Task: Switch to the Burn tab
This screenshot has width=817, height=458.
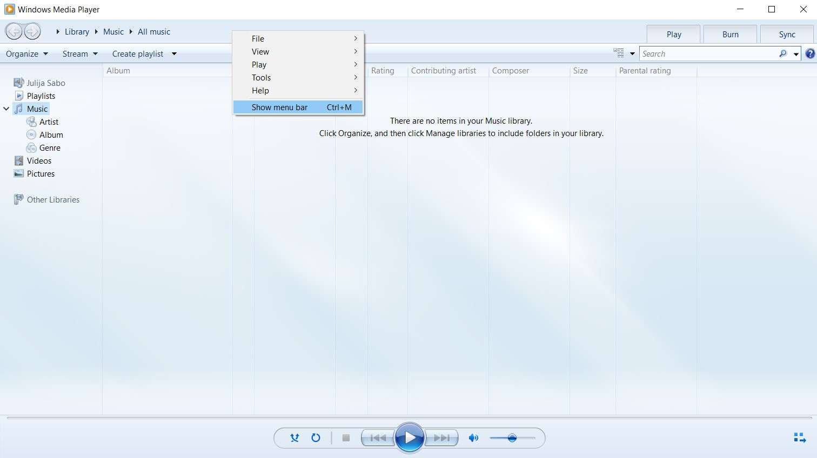Action: pos(730,34)
